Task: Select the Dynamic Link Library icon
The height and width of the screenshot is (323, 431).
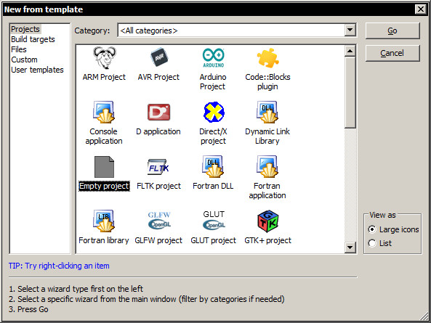Action: [x=267, y=112]
